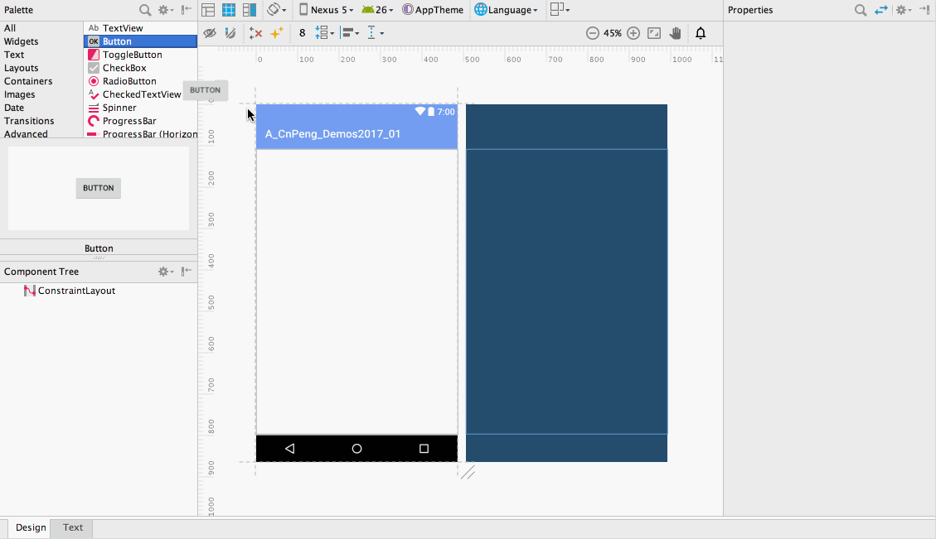936x539 pixels.
Task: Hide Component Tree with the collapse icon
Action: click(187, 272)
